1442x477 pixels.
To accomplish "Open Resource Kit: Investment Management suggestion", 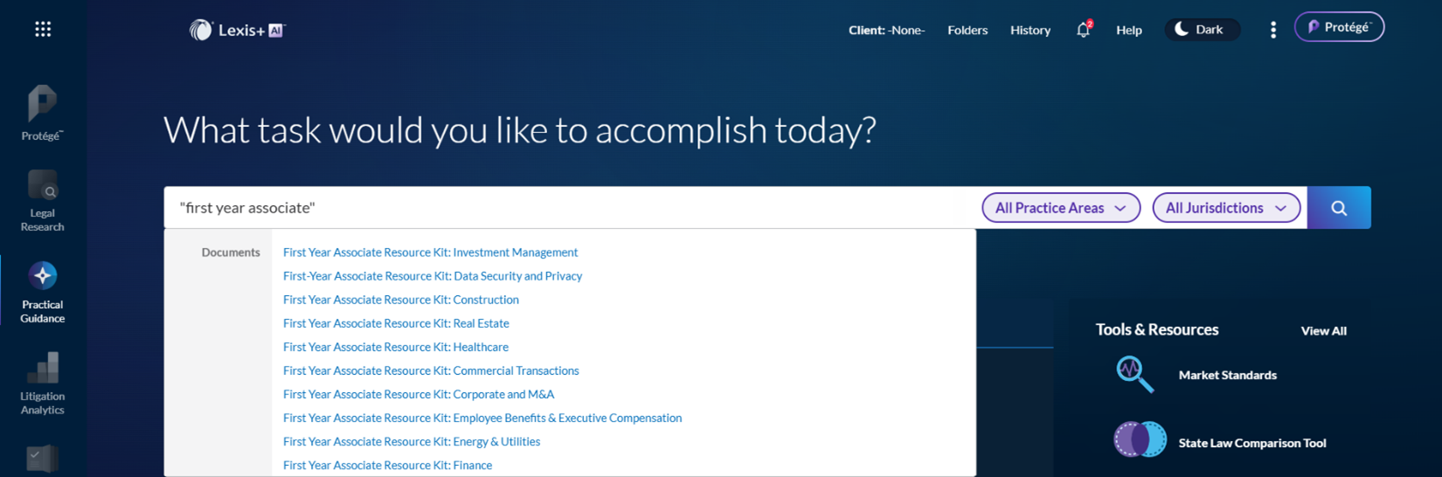I will click(430, 252).
